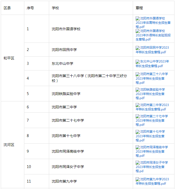175x189 pixels.
Task: Click serial number 2 cell
Action: pyautogui.click(x=37, y=49)
